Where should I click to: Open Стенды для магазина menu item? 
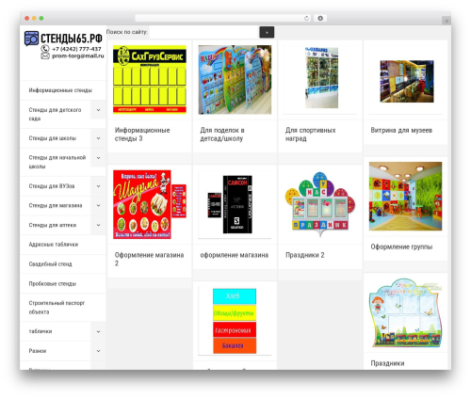point(56,205)
